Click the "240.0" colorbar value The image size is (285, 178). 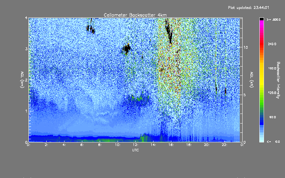(272, 44)
